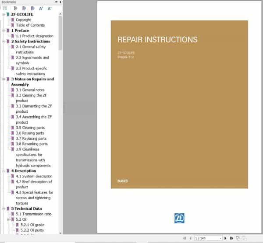Collapse the ZF-ECOLIFE root bookmark

[x=4, y=14]
